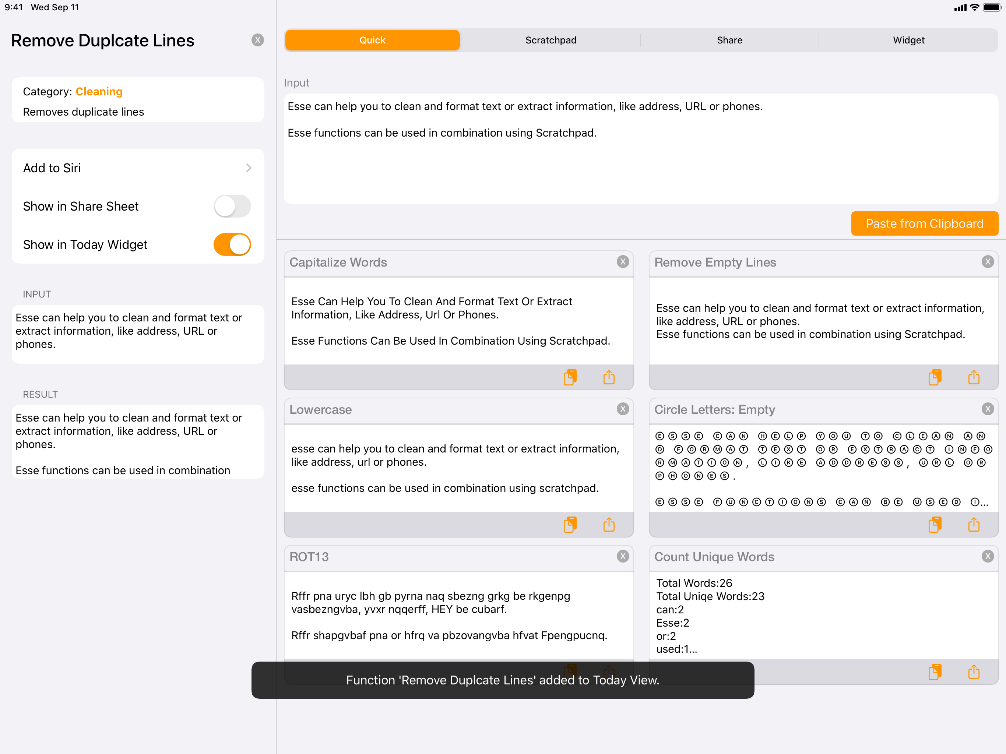Copy the Count Unique Words result
The width and height of the screenshot is (1006, 754).
(935, 672)
